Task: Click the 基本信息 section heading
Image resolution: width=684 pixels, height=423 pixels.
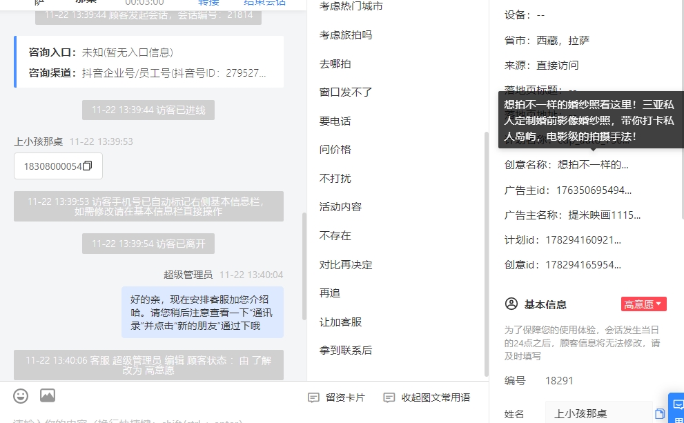Action: 545,304
